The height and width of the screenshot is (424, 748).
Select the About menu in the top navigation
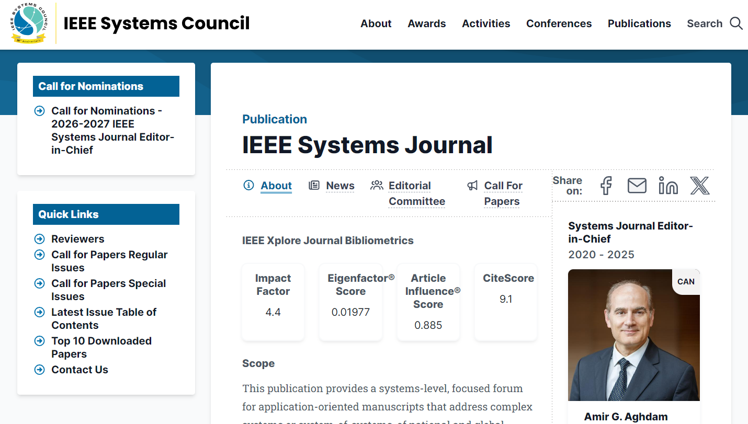point(376,24)
